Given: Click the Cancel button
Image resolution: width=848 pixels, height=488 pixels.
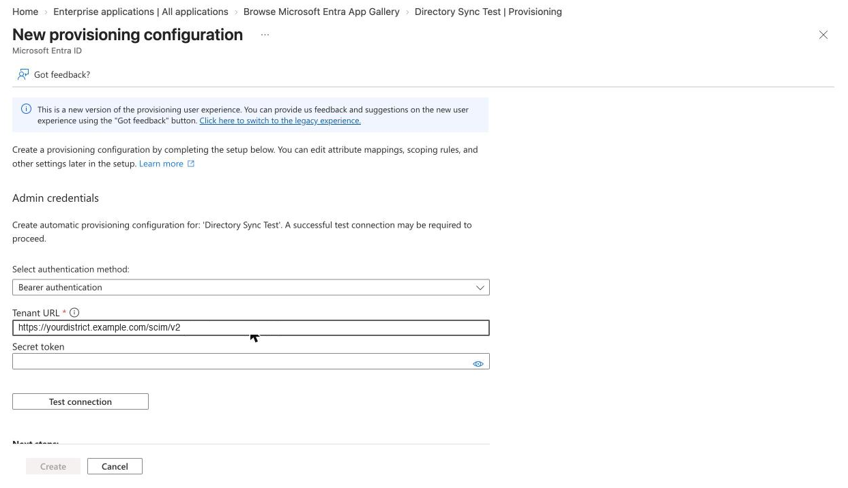Looking at the screenshot, I should 115,466.
